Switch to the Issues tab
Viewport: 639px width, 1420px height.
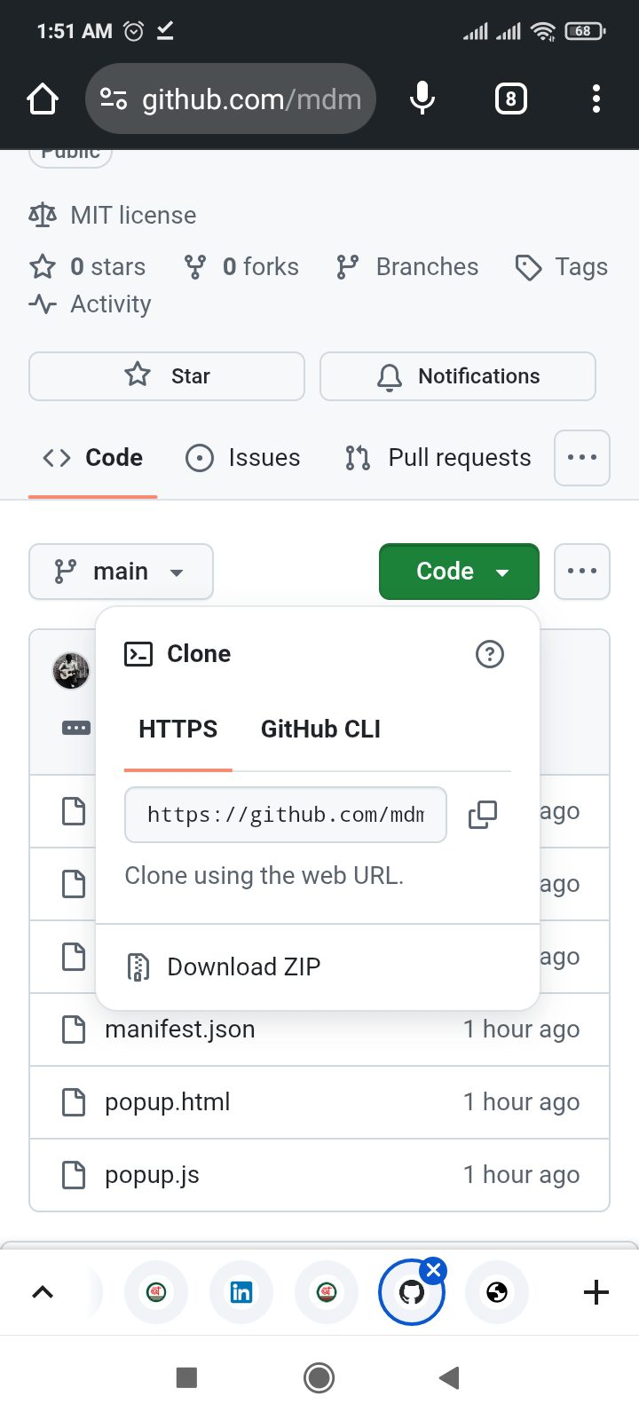(241, 457)
